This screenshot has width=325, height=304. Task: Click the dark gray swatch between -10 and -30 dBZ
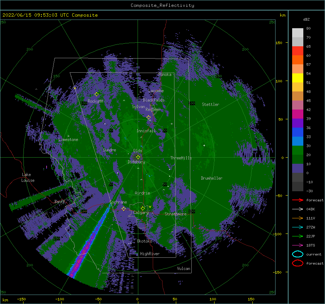click(x=298, y=187)
